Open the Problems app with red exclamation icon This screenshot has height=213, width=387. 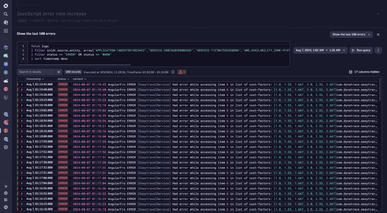pos(6,89)
